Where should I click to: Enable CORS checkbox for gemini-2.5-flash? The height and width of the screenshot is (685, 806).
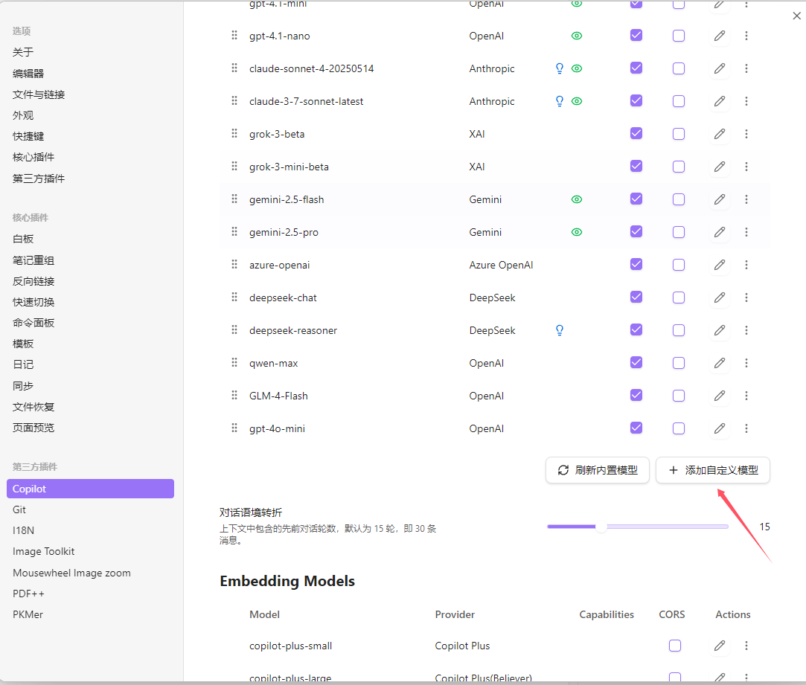pos(679,199)
